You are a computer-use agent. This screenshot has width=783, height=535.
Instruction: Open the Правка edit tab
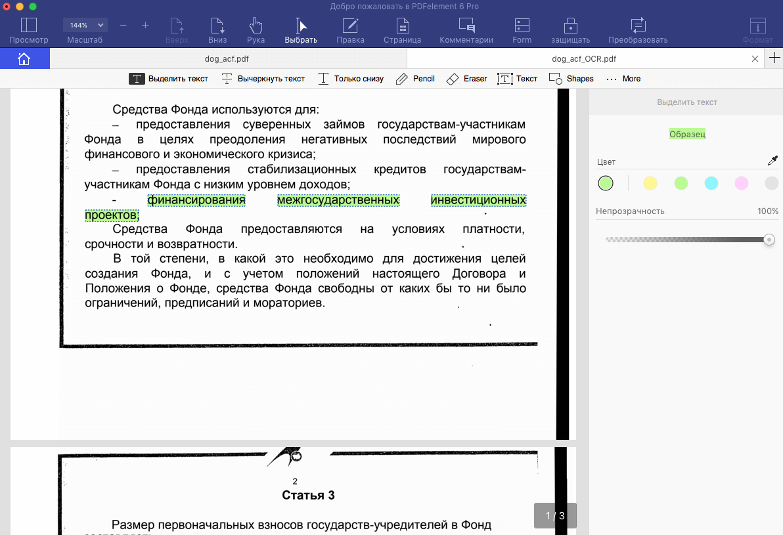click(350, 30)
